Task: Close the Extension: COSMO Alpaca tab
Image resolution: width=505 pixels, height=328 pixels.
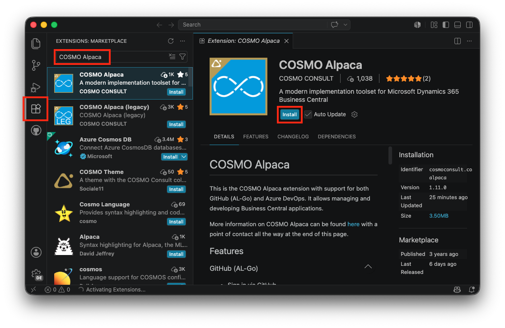Action: [286, 41]
